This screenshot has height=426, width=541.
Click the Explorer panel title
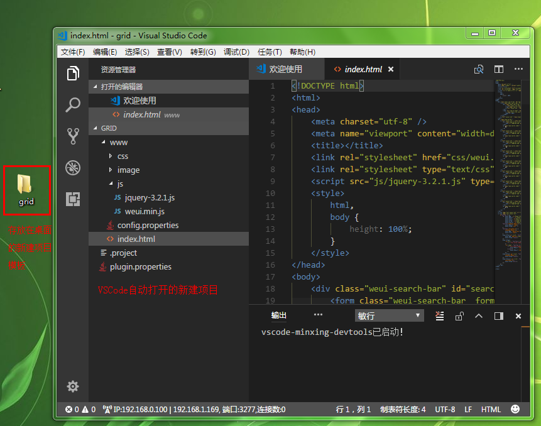(x=118, y=70)
